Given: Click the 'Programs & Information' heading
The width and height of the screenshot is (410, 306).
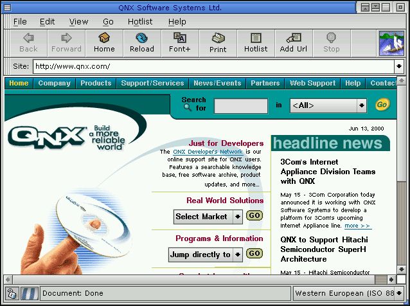Looking at the screenshot, I should click(219, 239).
